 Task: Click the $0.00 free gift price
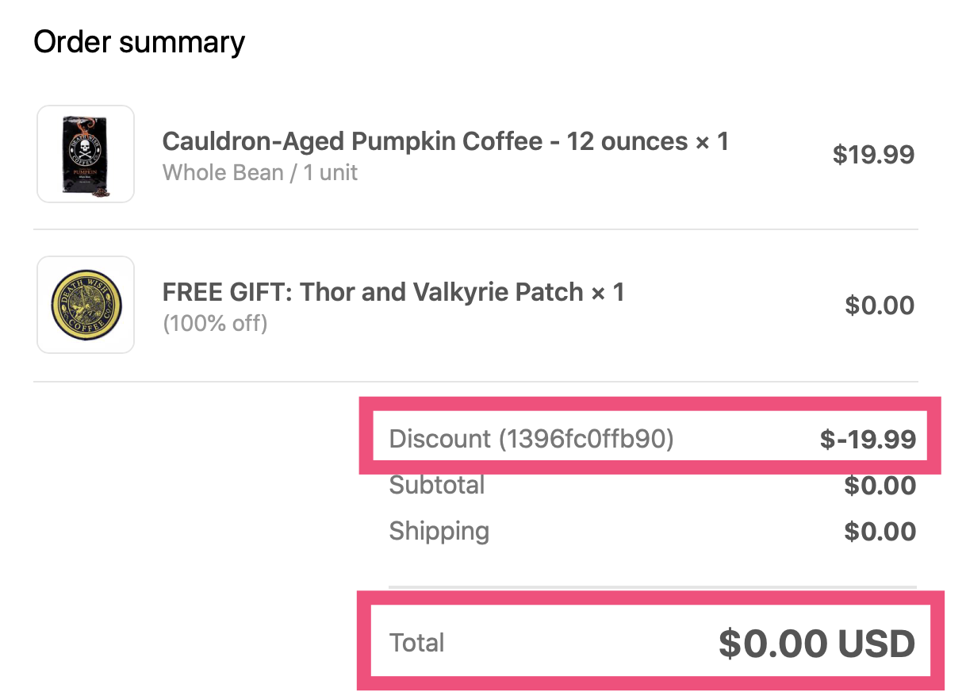click(x=880, y=305)
